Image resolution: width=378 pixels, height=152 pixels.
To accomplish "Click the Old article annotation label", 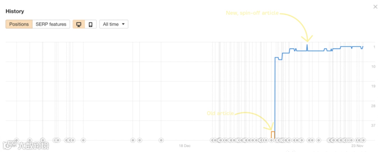I will (x=220, y=113).
